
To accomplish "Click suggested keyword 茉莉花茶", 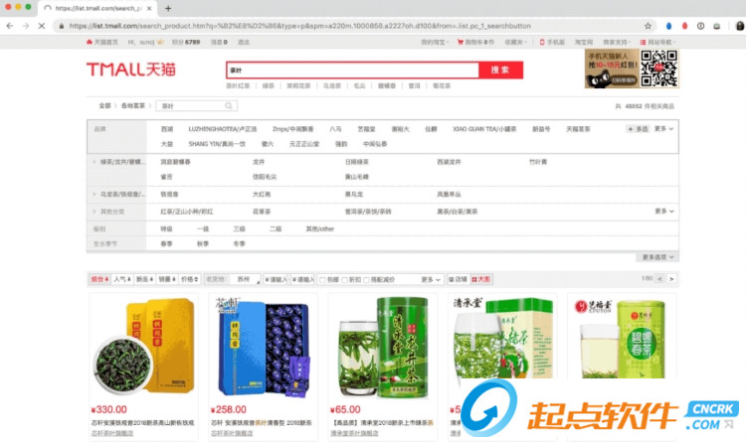I will [298, 86].
